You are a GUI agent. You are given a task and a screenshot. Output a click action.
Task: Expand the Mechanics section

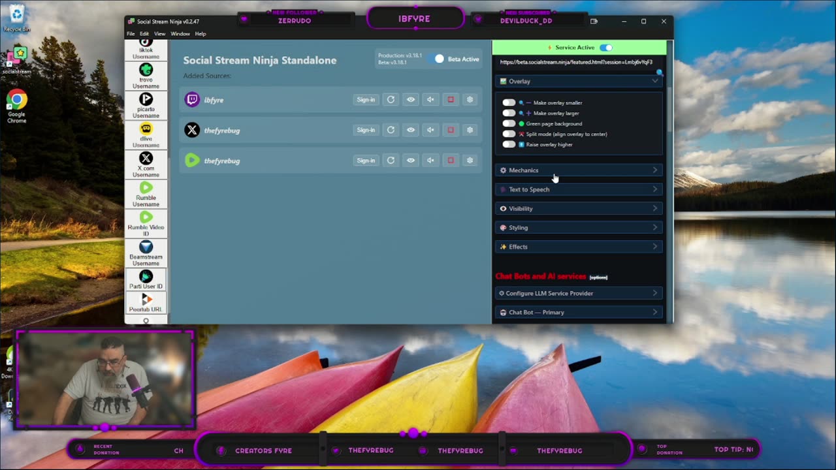[x=579, y=170]
